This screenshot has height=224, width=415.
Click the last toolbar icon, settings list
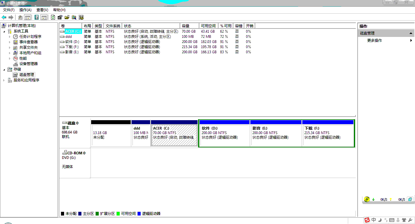coord(81,18)
